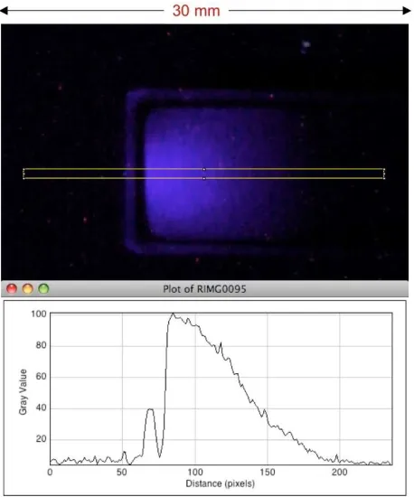Click the small secondary peak near gray value 40
The height and width of the screenshot is (497, 414).
(151, 409)
